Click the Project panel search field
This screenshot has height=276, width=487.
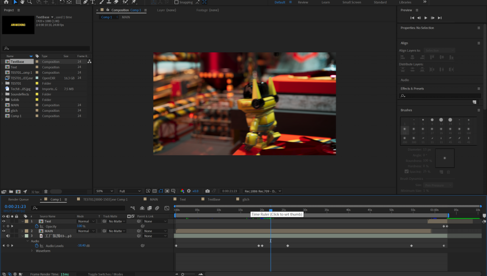[46, 48]
